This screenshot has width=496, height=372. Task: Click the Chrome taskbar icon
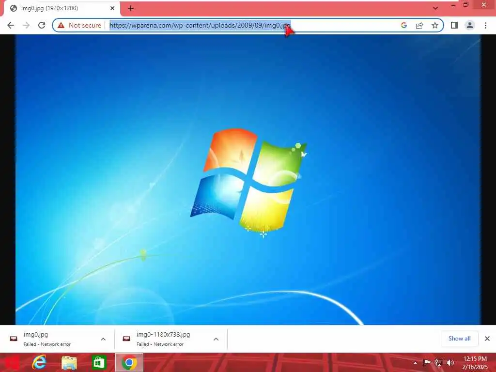click(129, 362)
